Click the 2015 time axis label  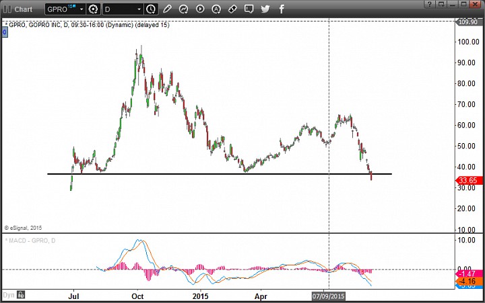[201, 296]
